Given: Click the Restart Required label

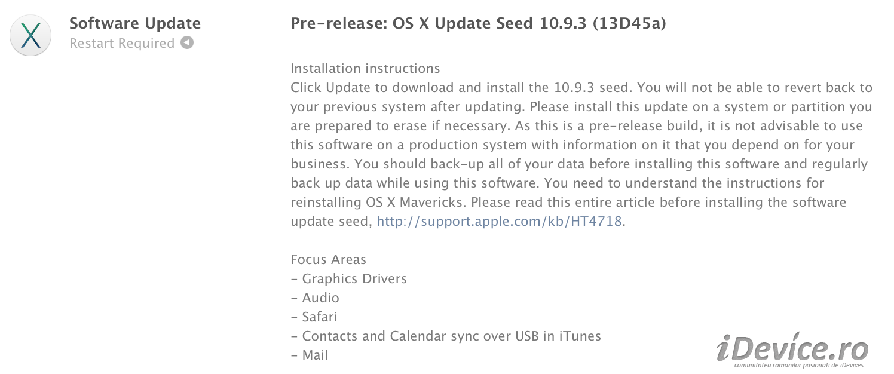Looking at the screenshot, I should (x=122, y=44).
